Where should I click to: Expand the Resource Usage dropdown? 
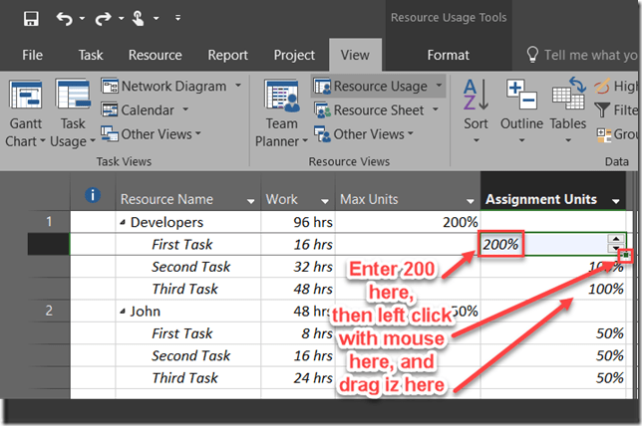pyautogui.click(x=439, y=87)
